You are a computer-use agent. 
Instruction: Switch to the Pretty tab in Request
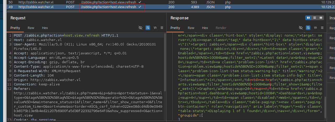pyautogui.click(x=15, y=28)
